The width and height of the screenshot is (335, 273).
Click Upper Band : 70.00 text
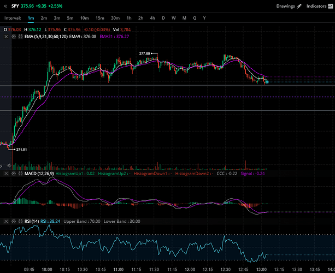[82, 221]
